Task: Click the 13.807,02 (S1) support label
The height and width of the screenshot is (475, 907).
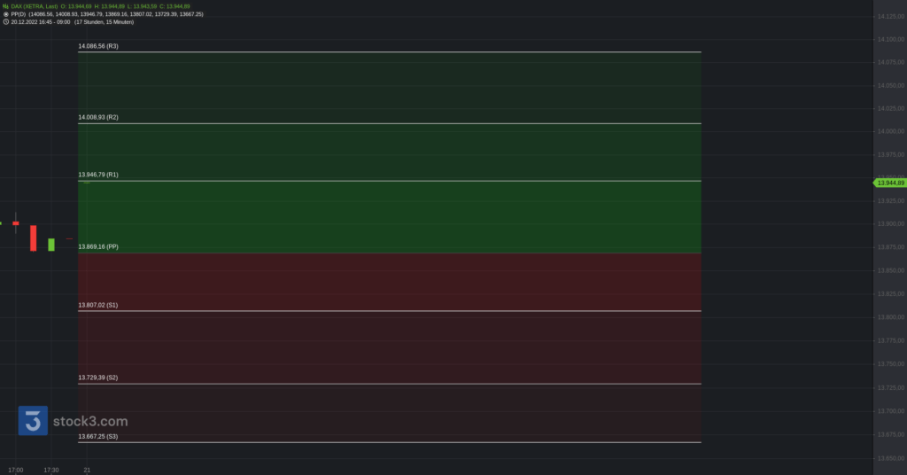Action: pos(97,305)
